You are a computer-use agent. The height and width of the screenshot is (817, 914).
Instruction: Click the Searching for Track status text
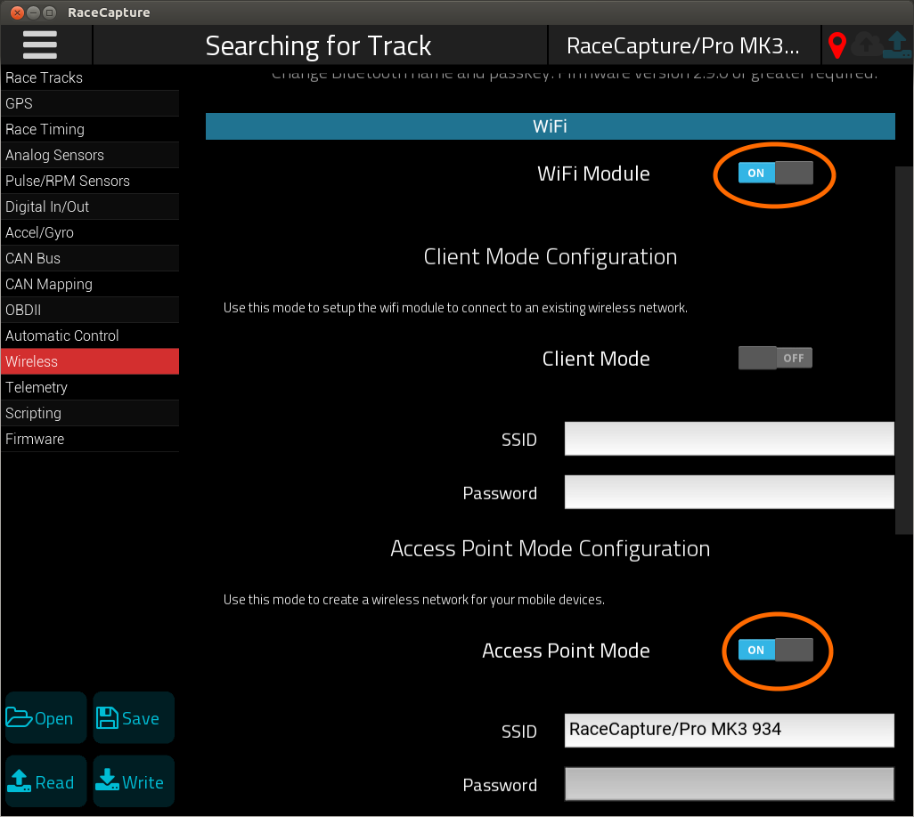[x=318, y=45]
